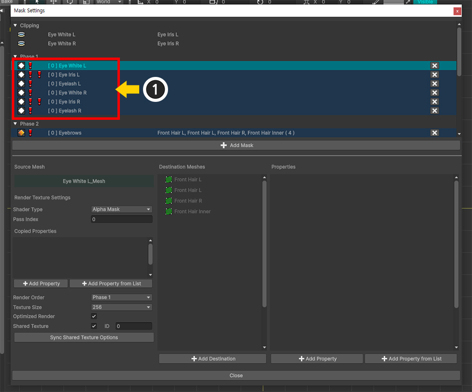The height and width of the screenshot is (392, 472).
Task: Click the Eye White L_Mesh source mesh button
Action: pos(84,181)
